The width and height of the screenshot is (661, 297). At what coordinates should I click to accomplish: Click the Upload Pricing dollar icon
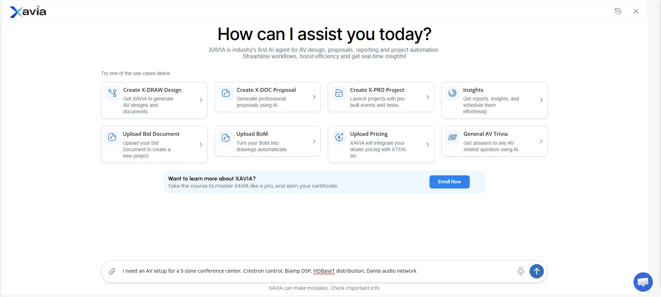coord(339,137)
